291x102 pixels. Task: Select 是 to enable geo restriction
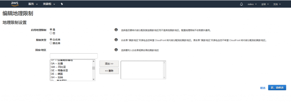click(x=51, y=29)
